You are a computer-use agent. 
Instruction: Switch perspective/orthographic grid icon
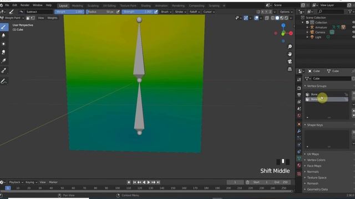(290, 69)
